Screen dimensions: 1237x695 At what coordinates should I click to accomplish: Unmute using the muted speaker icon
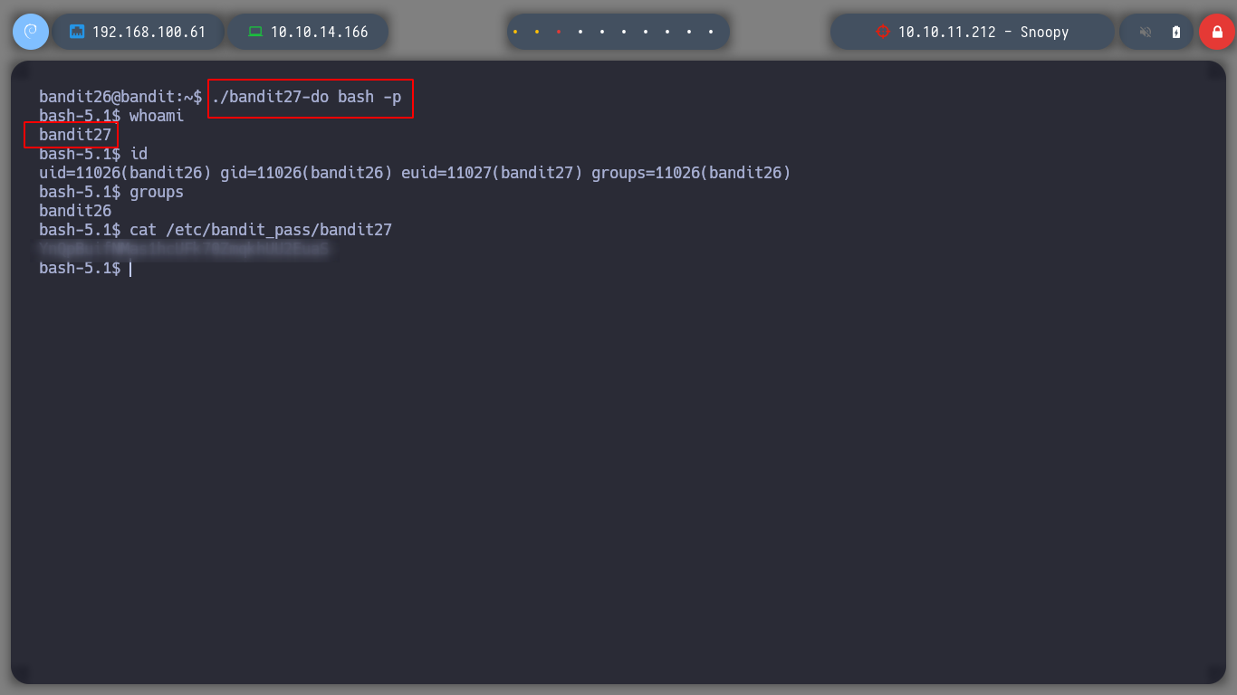click(1146, 32)
